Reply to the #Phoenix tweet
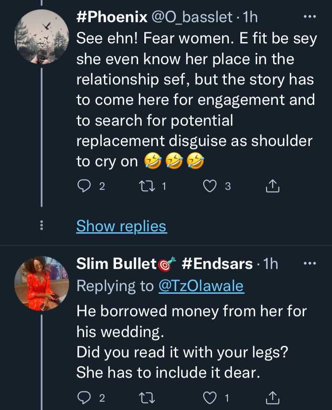 [84, 187]
